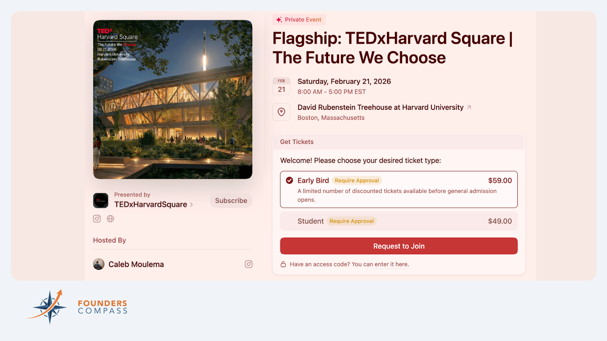This screenshot has width=607, height=341.
Task: Click Caleb Moulema's profile picture
Action: pos(99,264)
